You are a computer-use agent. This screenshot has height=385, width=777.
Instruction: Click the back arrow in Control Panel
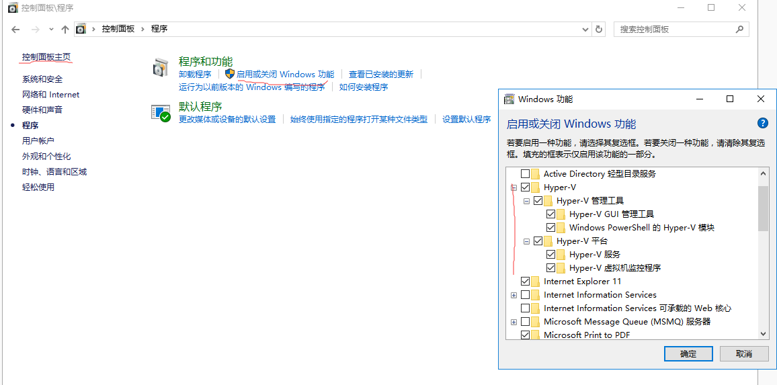click(x=16, y=30)
